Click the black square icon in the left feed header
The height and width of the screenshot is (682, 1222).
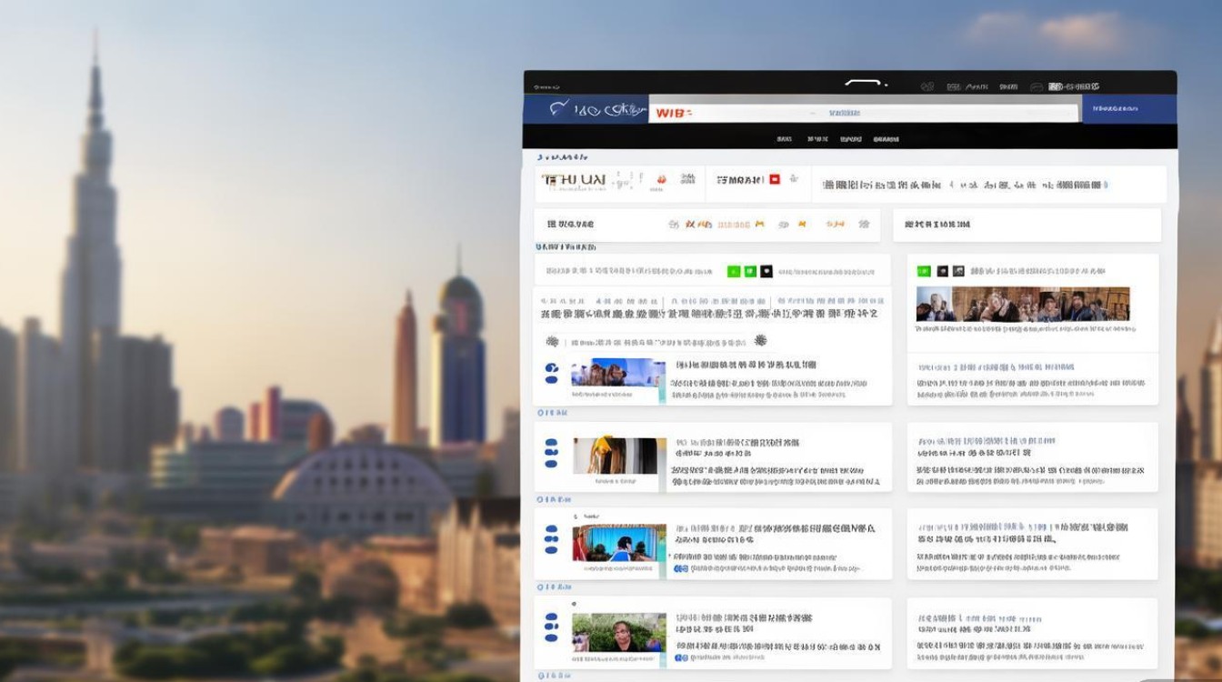(766, 271)
